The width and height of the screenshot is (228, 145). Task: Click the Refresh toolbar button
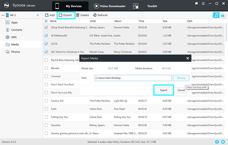(x=100, y=15)
